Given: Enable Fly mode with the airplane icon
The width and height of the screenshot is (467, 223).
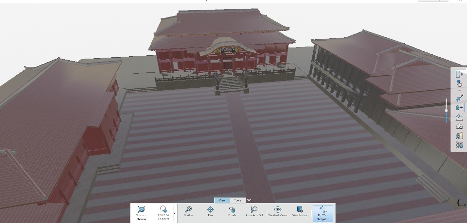Looking at the screenshot, I should click(459, 98).
